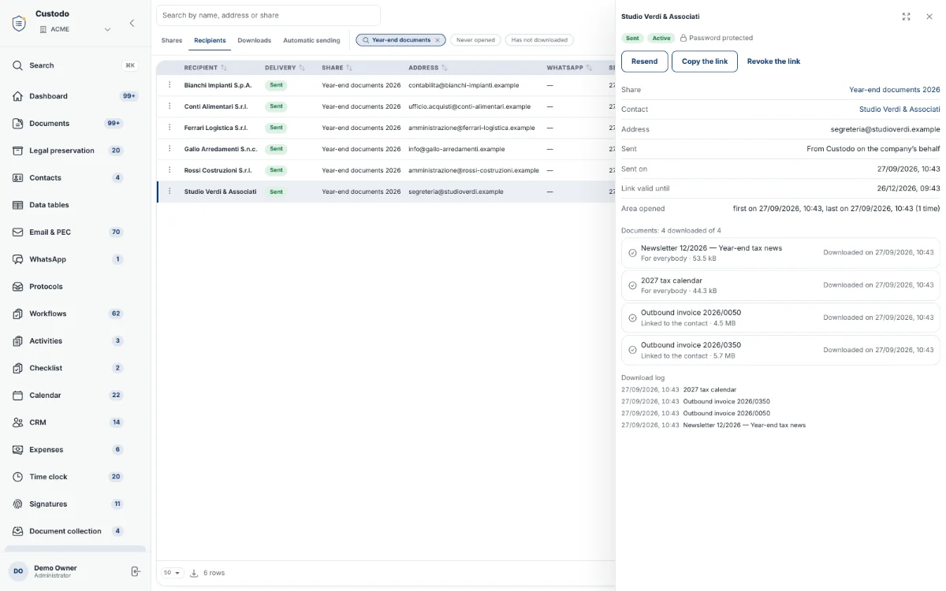Open Demo Owner user profile
This screenshot has width=946, height=591.
55,571
